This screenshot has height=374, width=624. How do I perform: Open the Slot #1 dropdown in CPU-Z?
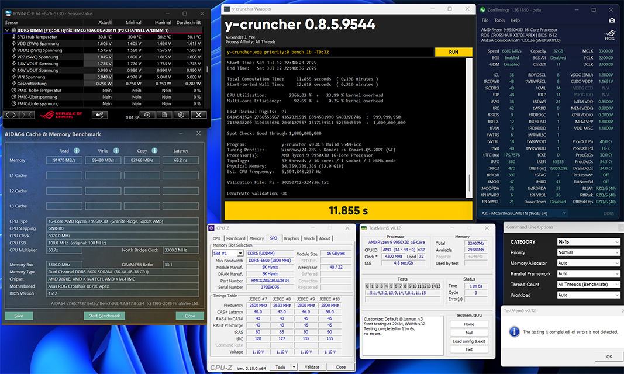click(240, 254)
